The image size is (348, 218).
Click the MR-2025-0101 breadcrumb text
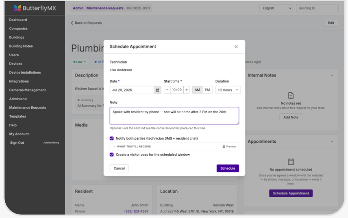pos(138,8)
